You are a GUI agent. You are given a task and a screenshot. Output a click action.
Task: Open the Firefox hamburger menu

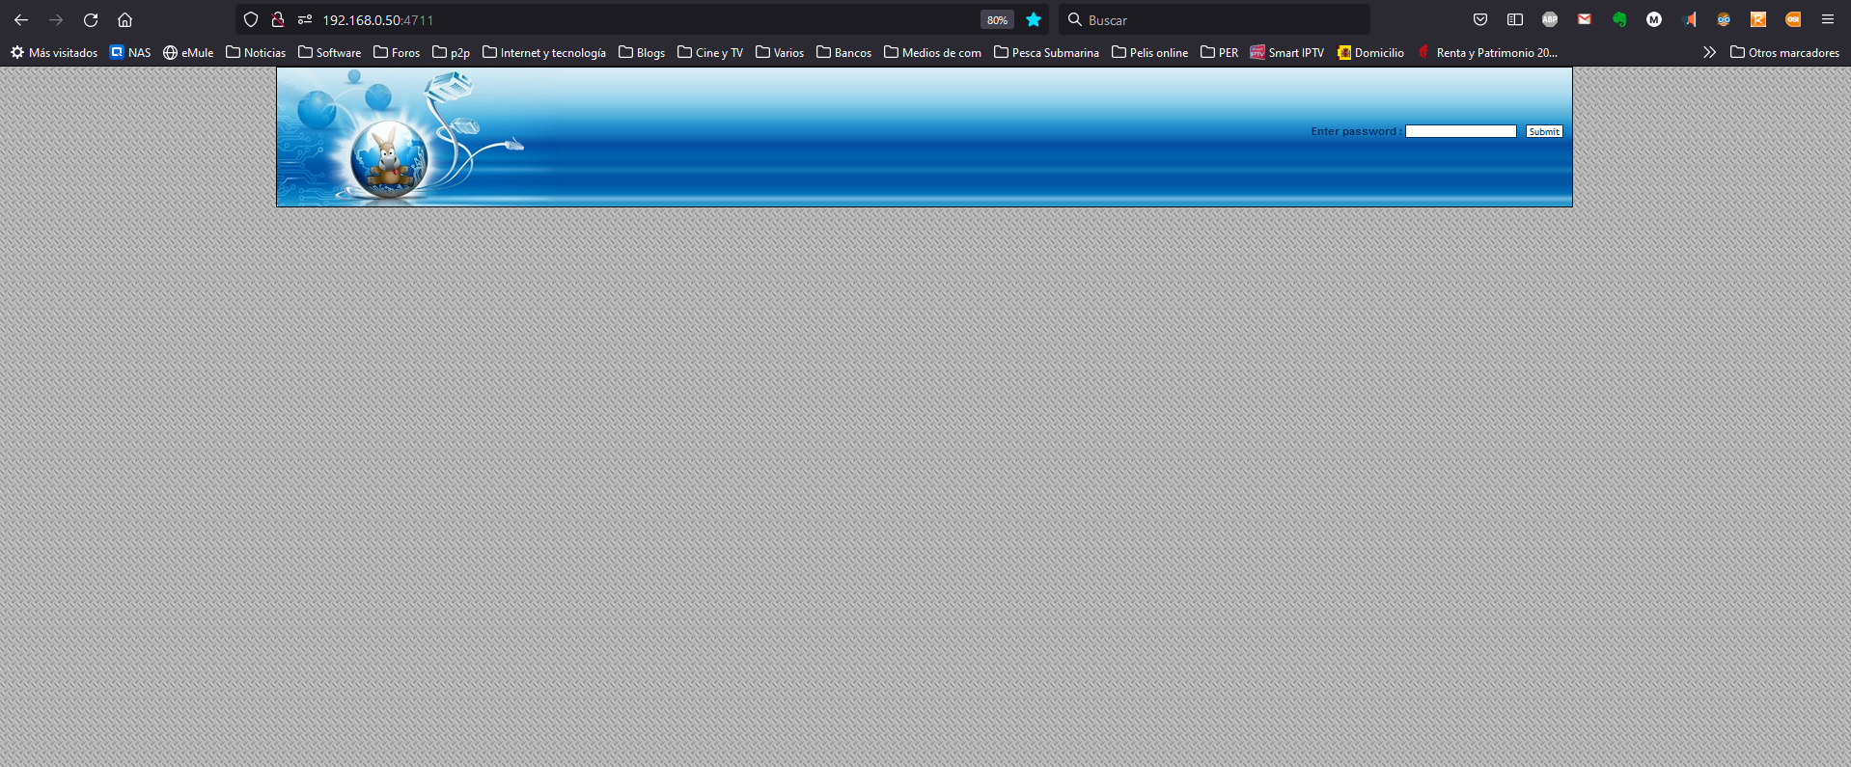[1828, 19]
